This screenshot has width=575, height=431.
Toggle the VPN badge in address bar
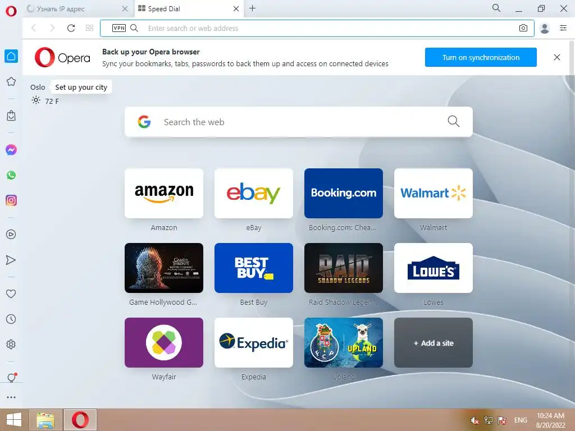point(119,28)
